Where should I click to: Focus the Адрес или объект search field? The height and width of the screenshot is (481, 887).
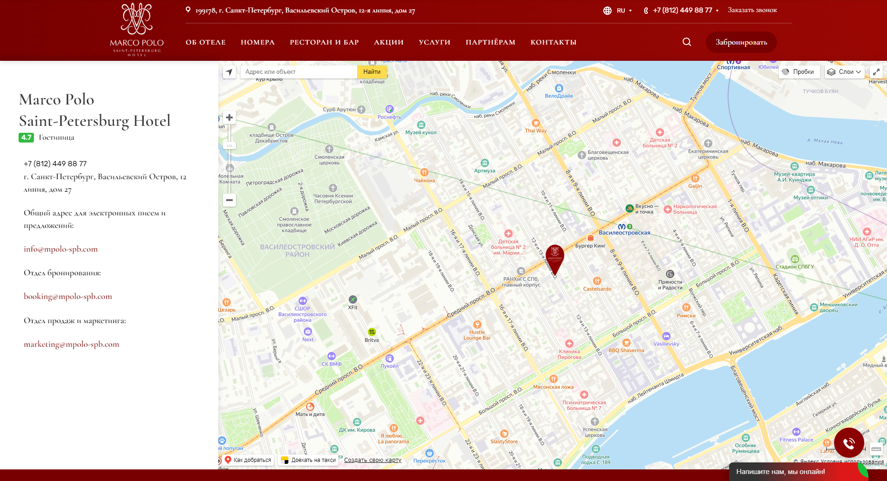click(x=299, y=72)
